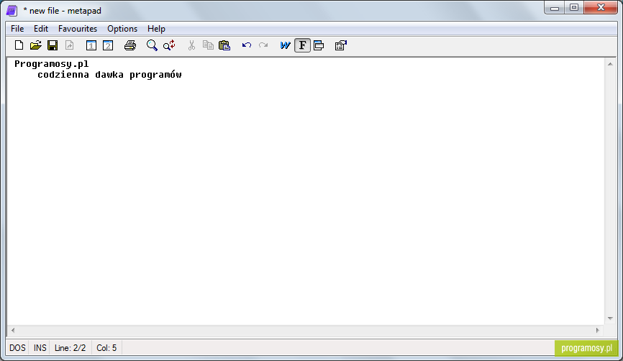Click the INS insert mode indicator
Image resolution: width=623 pixels, height=361 pixels.
40,348
